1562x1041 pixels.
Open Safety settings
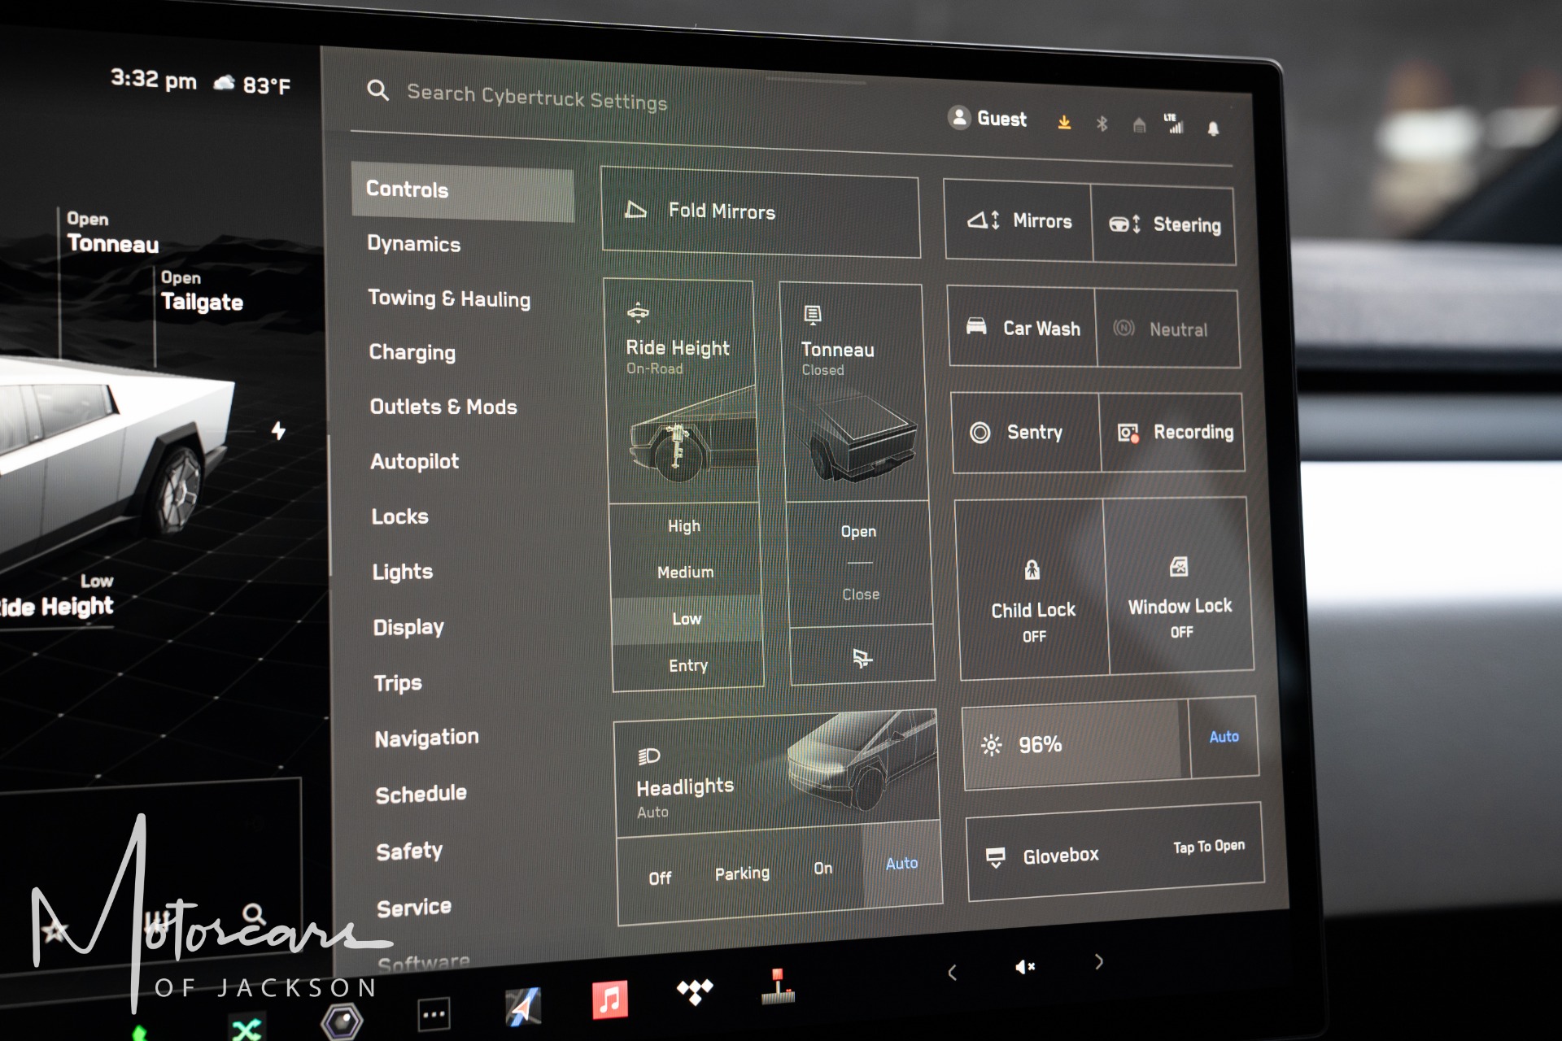(x=409, y=851)
